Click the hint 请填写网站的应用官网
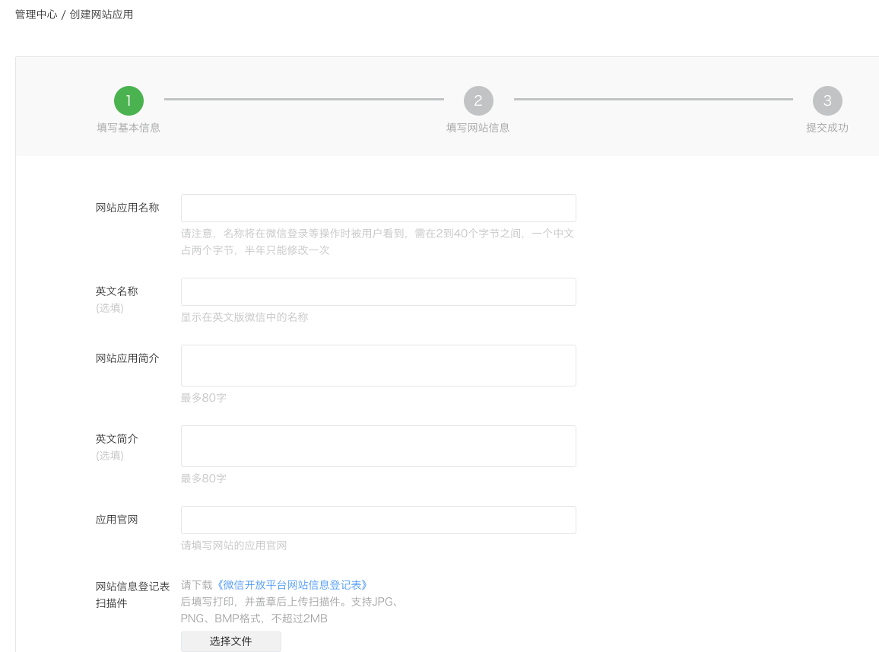Viewport: 879px width, 652px height. click(x=233, y=545)
